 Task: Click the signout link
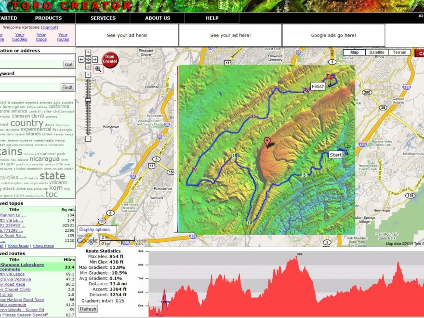coord(51,27)
